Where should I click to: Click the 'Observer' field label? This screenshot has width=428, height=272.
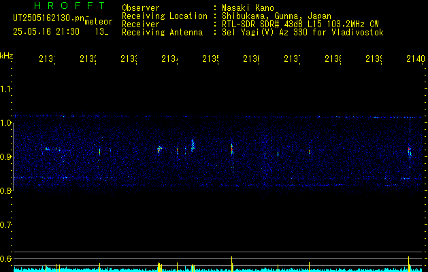[141, 8]
